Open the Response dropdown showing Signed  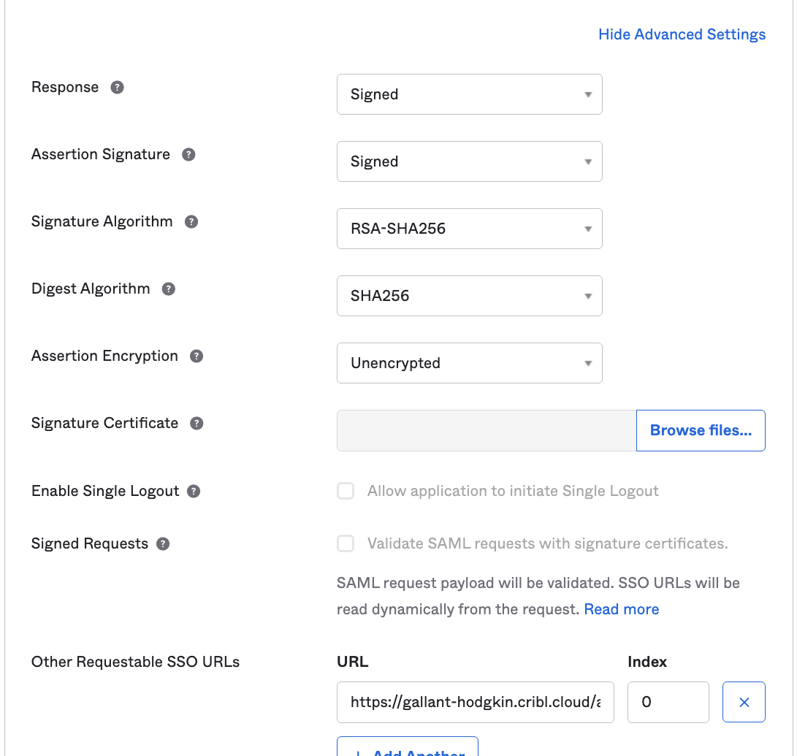click(x=469, y=94)
